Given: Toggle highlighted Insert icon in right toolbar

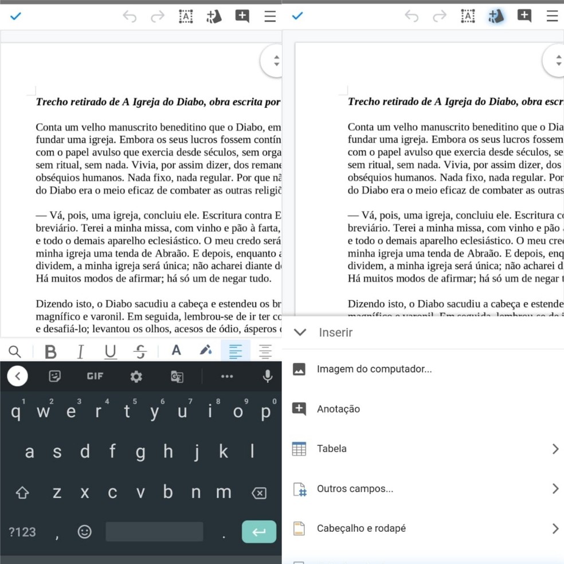Looking at the screenshot, I should point(496,16).
